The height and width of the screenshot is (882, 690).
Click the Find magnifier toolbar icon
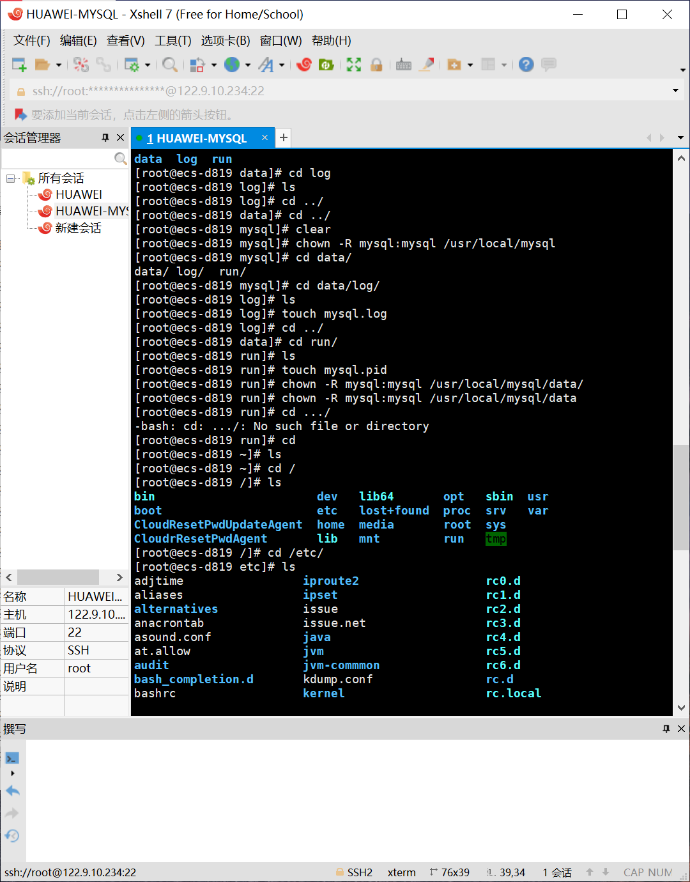pyautogui.click(x=169, y=65)
